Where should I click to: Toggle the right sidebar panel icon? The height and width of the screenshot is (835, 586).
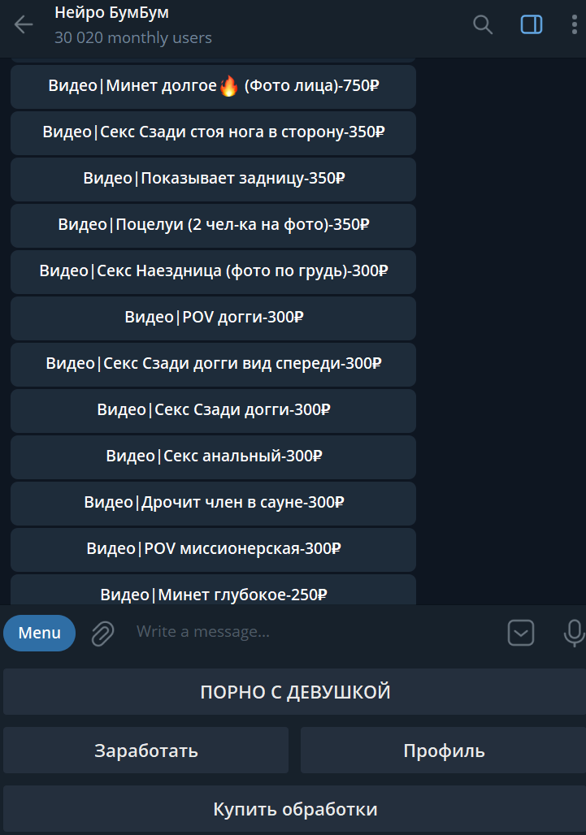point(531,24)
